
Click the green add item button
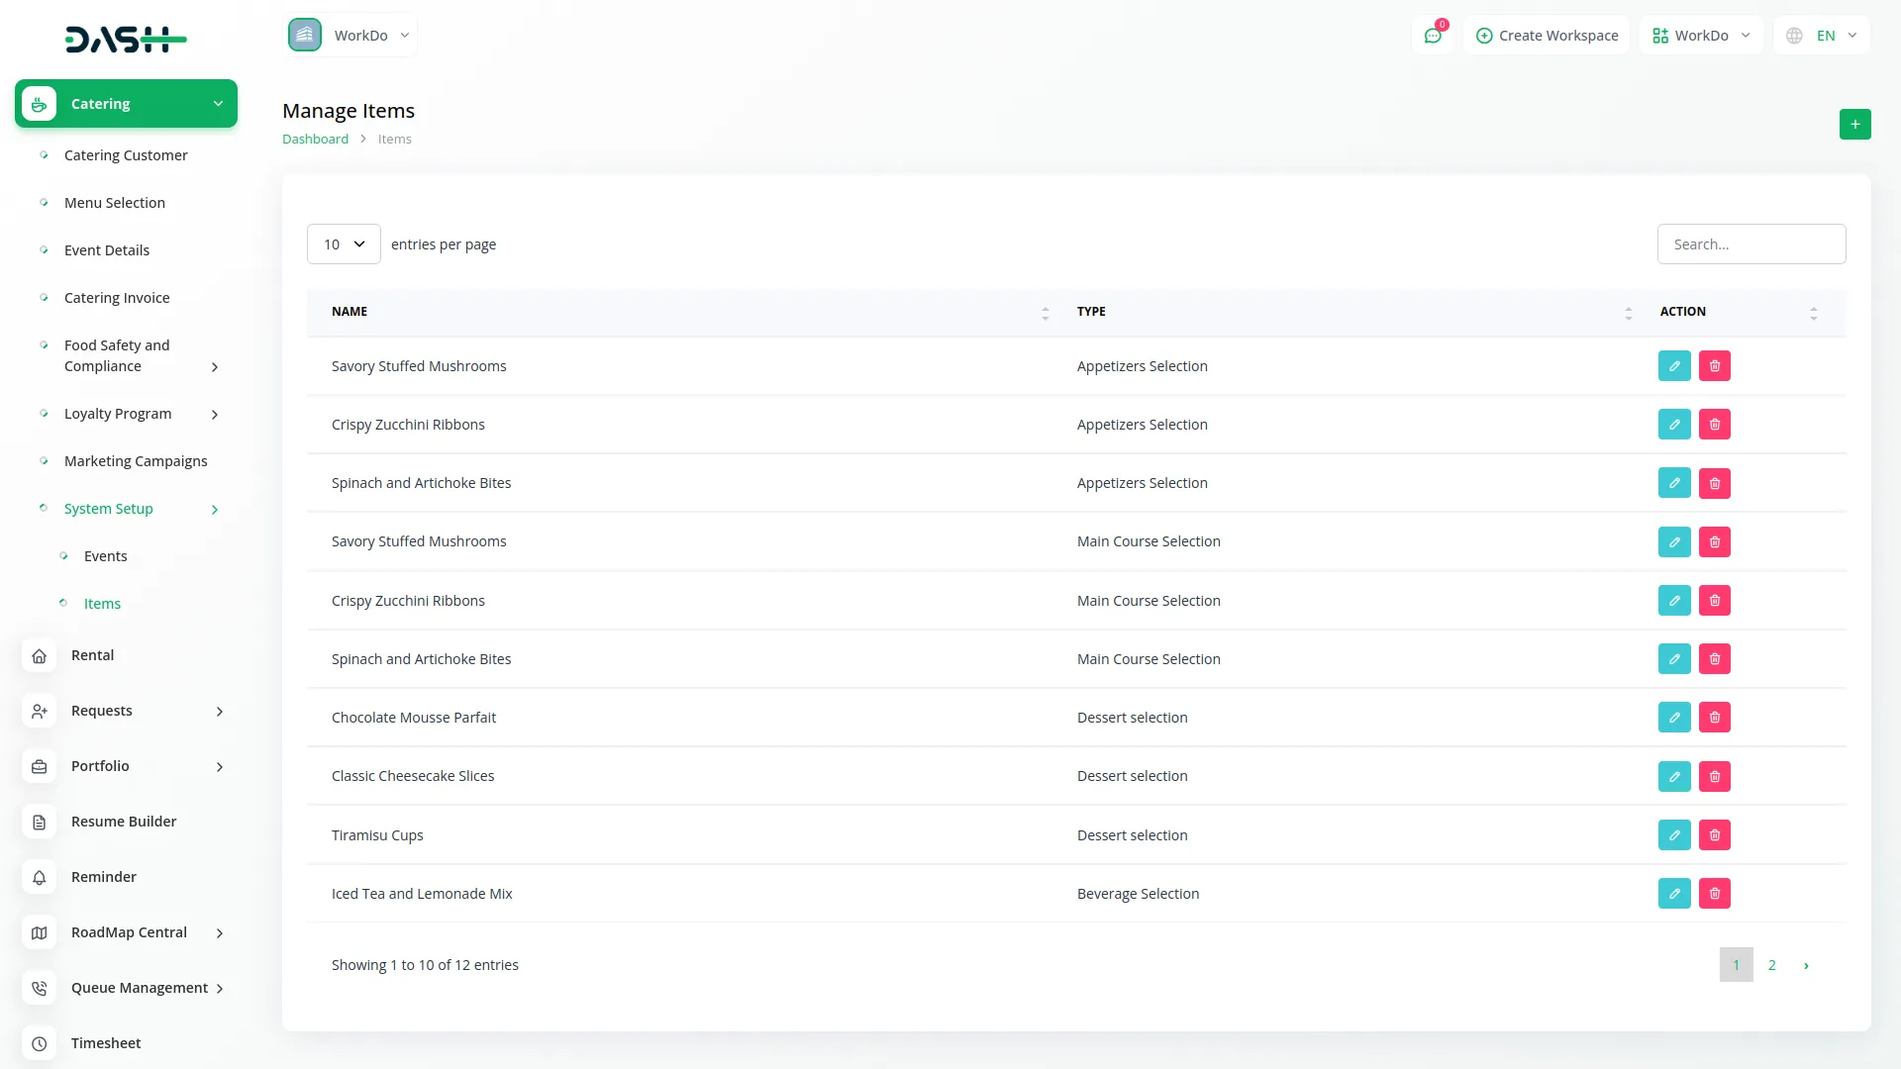(x=1855, y=124)
